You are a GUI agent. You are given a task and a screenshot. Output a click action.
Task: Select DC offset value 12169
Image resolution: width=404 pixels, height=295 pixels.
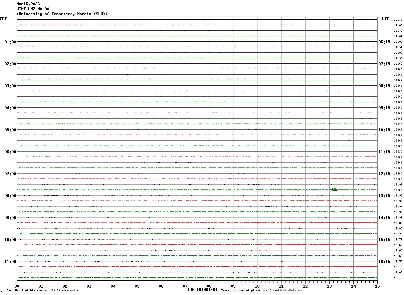pyautogui.click(x=398, y=245)
